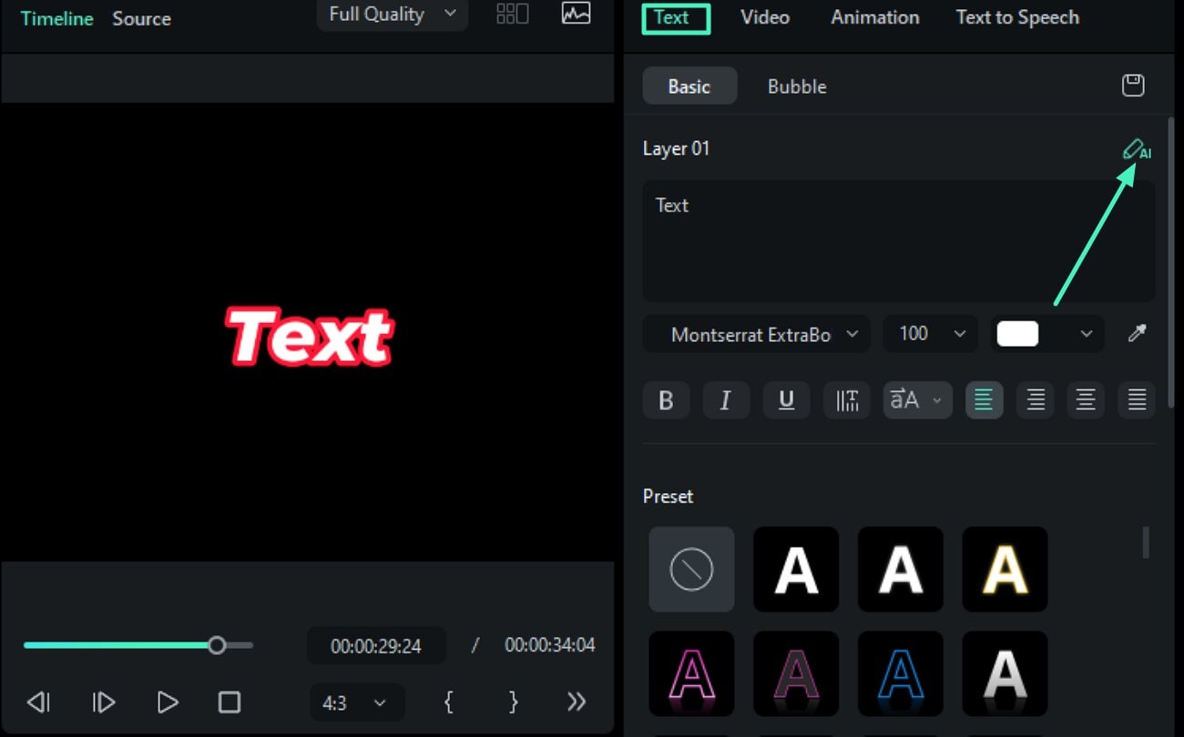
Task: Change the preview layout grid icon
Action: point(512,14)
